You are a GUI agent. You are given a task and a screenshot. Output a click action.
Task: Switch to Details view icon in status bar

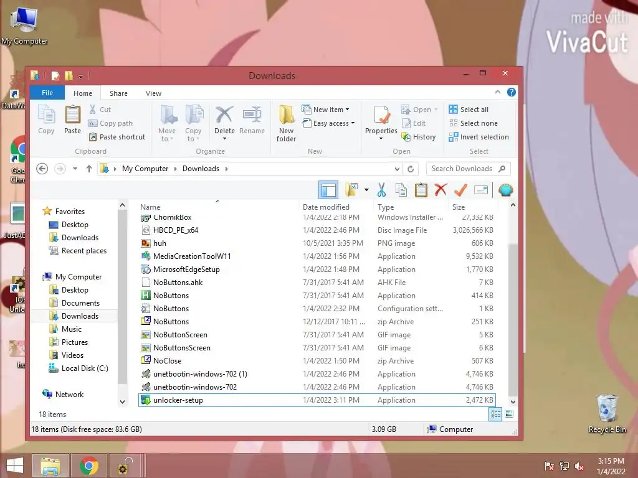click(x=495, y=414)
